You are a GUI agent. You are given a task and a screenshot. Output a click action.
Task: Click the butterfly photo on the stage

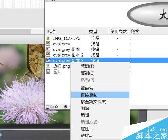click(22, 83)
